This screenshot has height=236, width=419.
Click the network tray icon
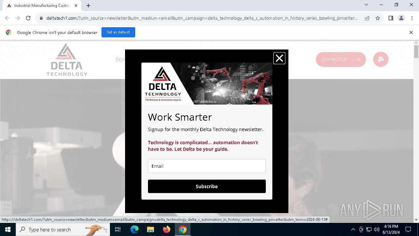point(369,229)
